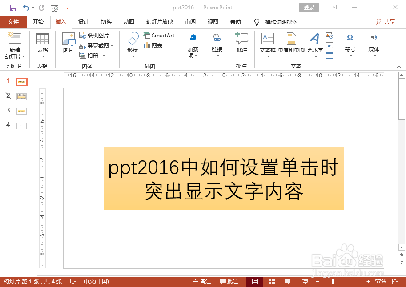406x287 pixels.
Task: Click the Redo icon in title bar
Action: (x=41, y=8)
